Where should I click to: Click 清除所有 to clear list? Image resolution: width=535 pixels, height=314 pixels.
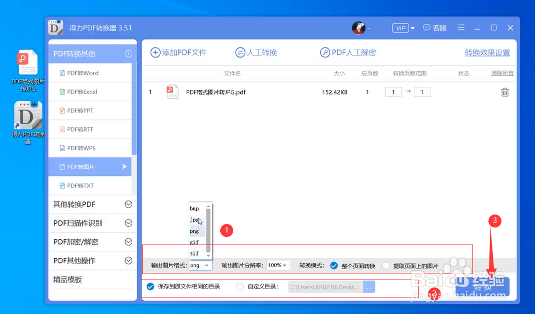coord(502,73)
